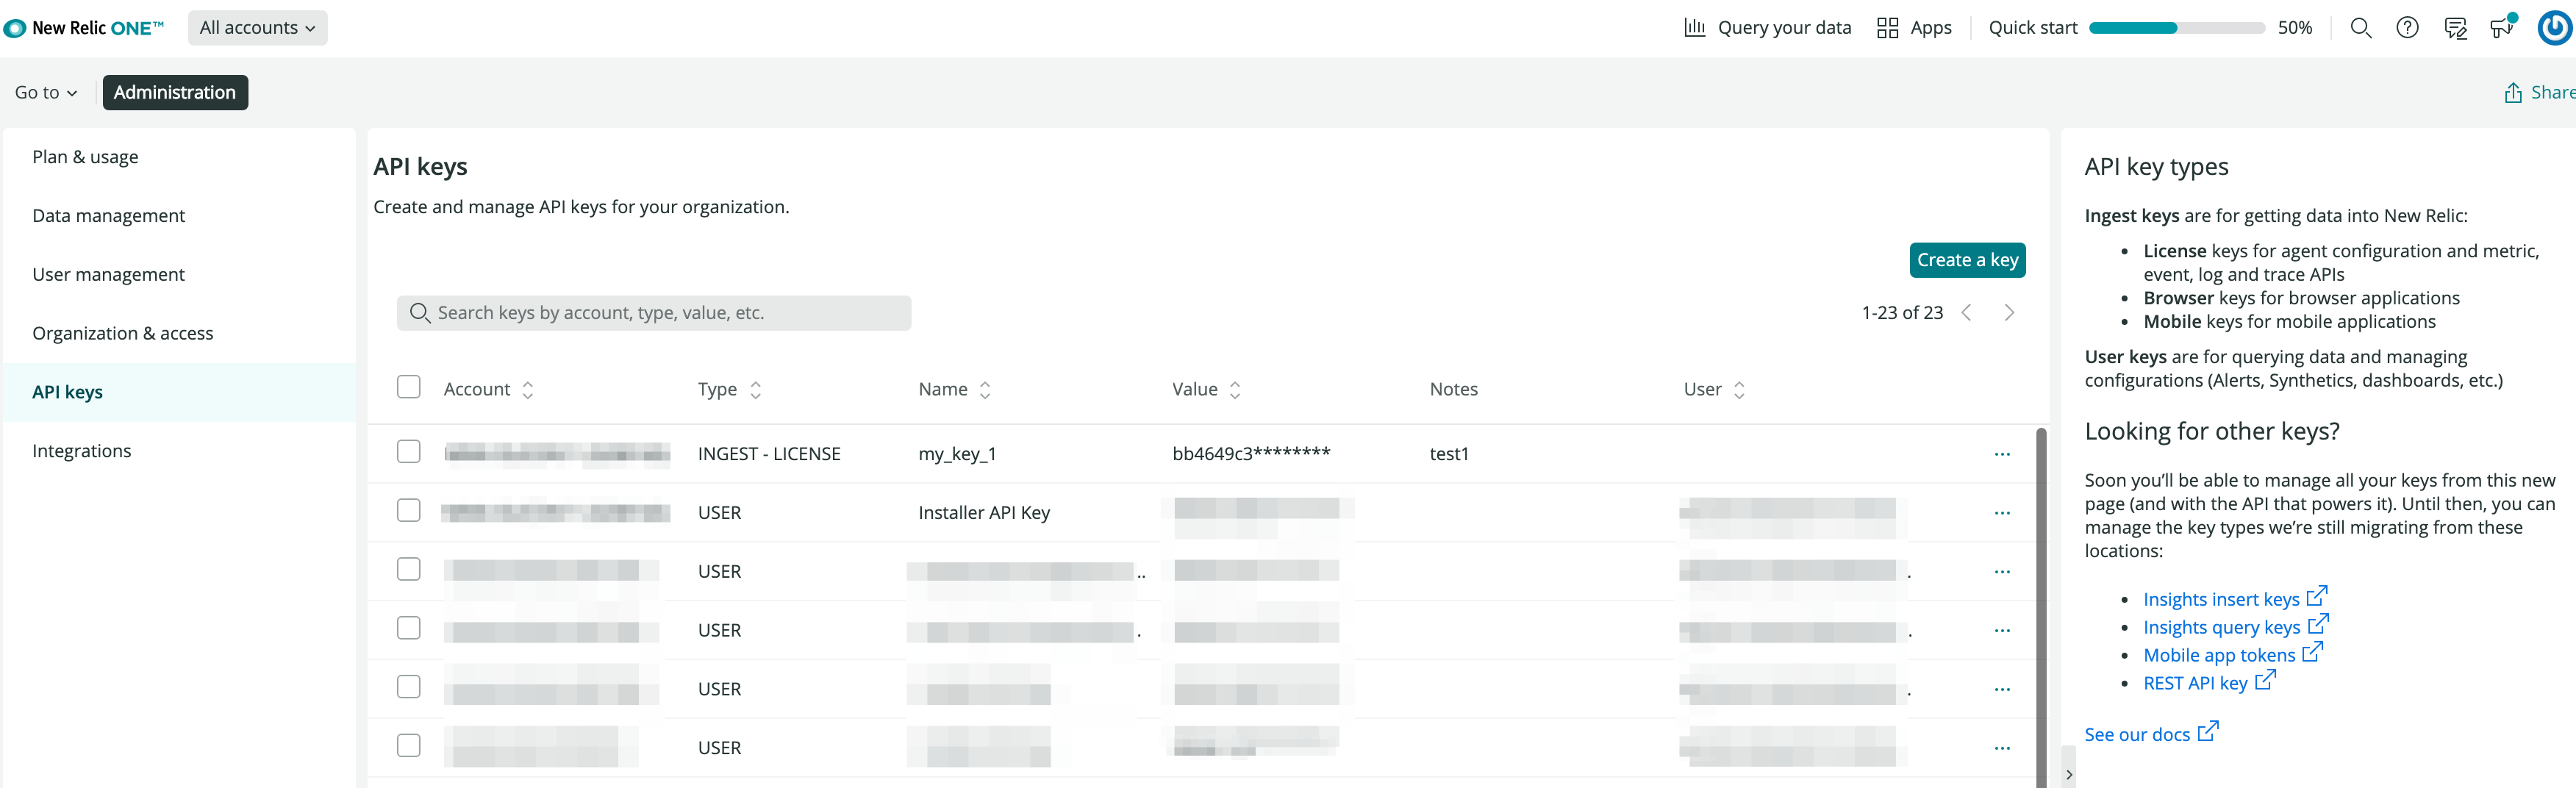Screen dimensions: 2576x788
Task: Click magnifier icon in key search box
Action: 420,313
